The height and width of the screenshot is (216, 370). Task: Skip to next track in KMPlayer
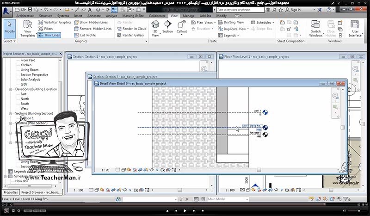click(x=194, y=210)
